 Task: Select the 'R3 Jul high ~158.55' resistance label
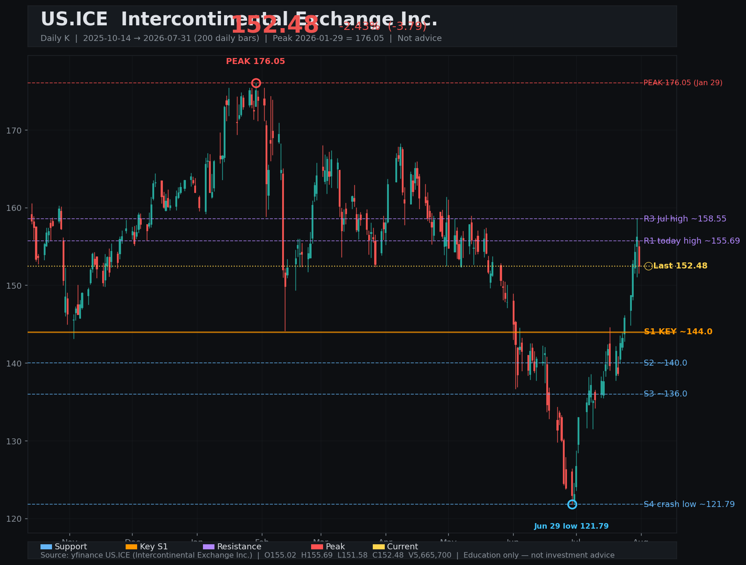click(685, 219)
